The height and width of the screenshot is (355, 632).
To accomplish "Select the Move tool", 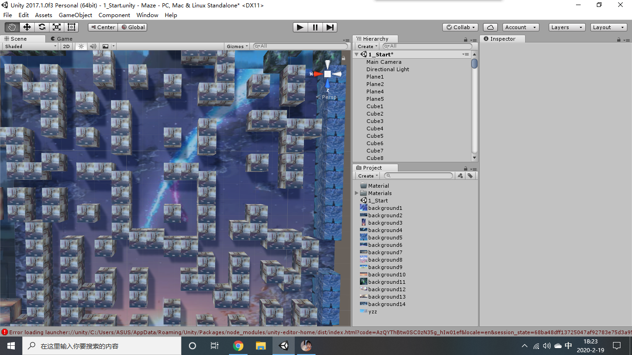I will pos(27,27).
